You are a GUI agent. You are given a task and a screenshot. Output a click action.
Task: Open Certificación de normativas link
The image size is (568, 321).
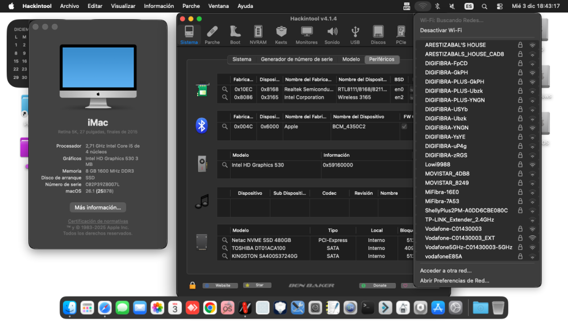coord(98,221)
